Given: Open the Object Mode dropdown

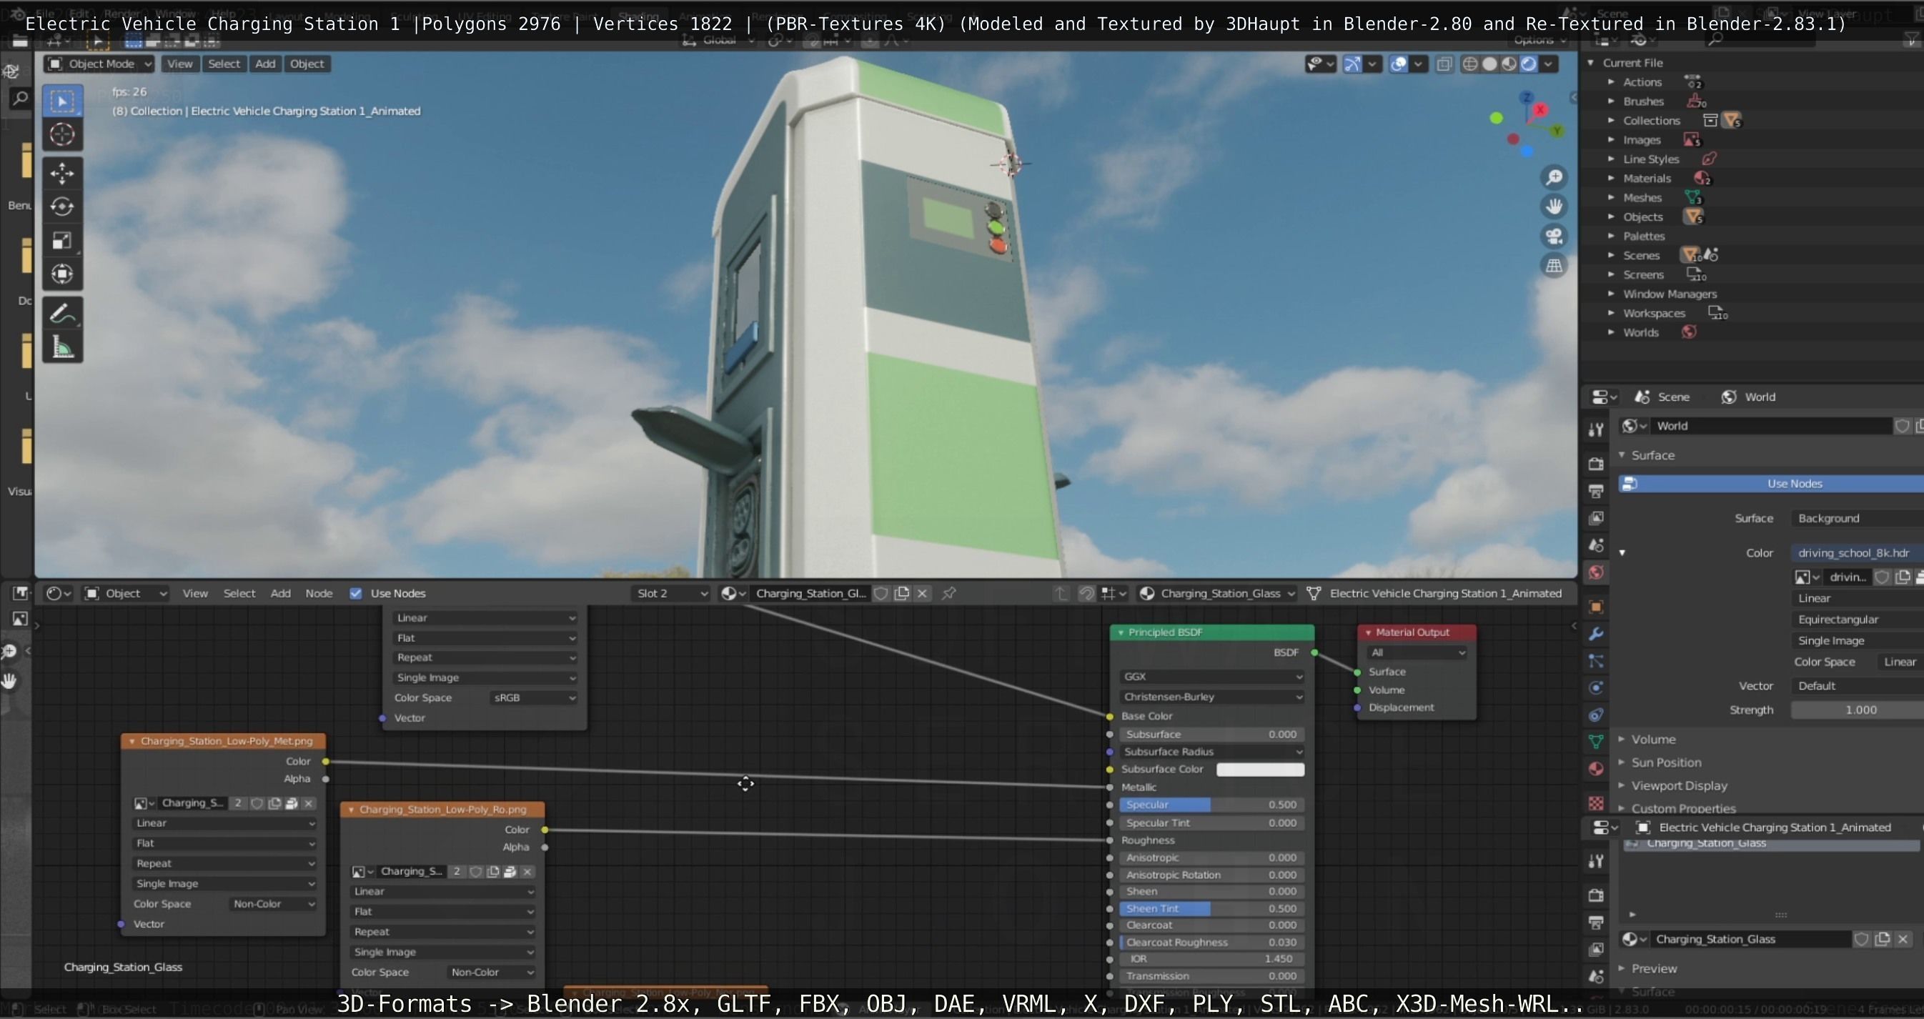Looking at the screenshot, I should click(x=99, y=64).
